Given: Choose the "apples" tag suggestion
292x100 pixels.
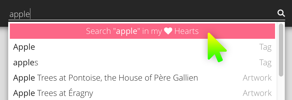Looking at the screenshot, I should [142, 63].
